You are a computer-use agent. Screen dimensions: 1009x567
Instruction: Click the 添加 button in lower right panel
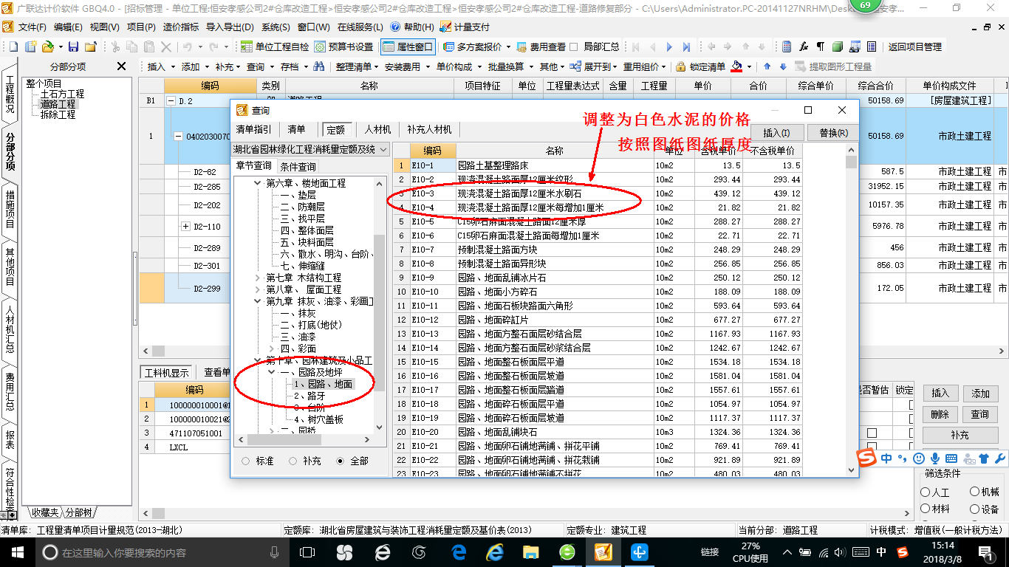(x=980, y=394)
